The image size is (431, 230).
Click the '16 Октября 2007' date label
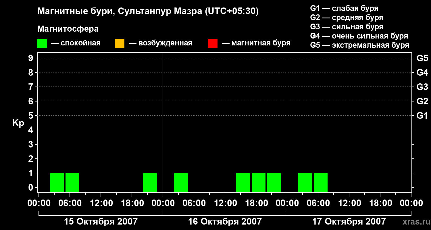point(225,222)
